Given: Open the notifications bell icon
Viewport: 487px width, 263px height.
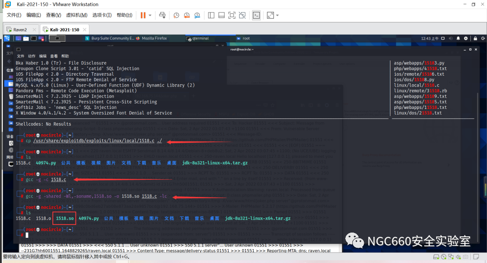Looking at the screenshot, I should tap(458, 39).
